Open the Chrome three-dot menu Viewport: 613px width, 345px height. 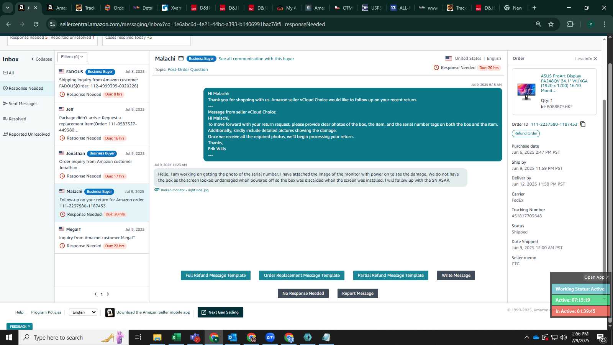pyautogui.click(x=605, y=24)
